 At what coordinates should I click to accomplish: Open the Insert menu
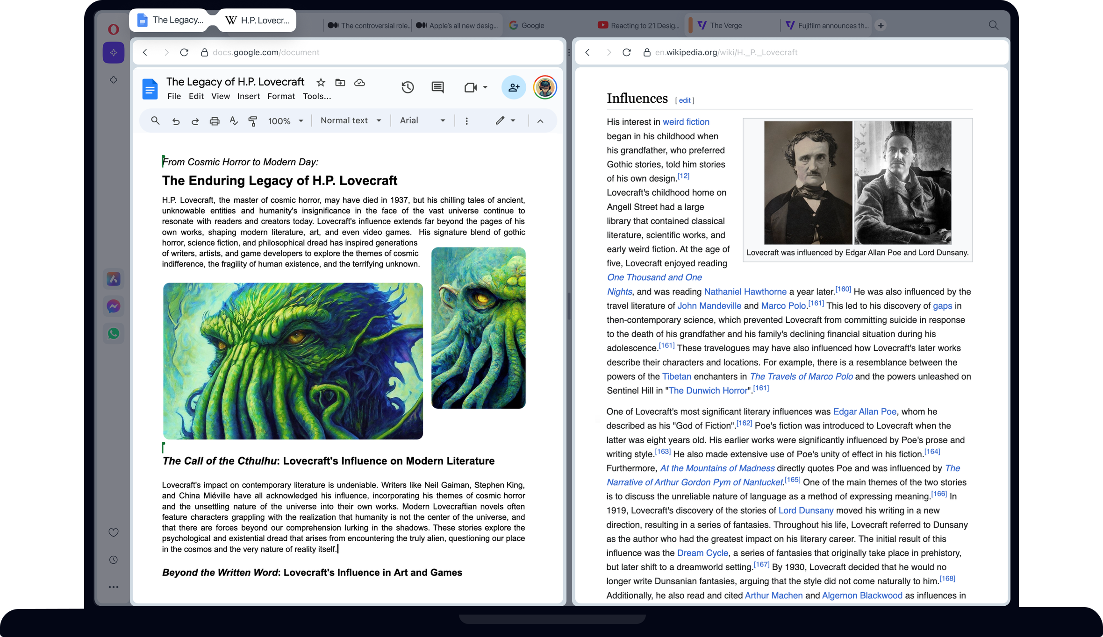(x=249, y=96)
